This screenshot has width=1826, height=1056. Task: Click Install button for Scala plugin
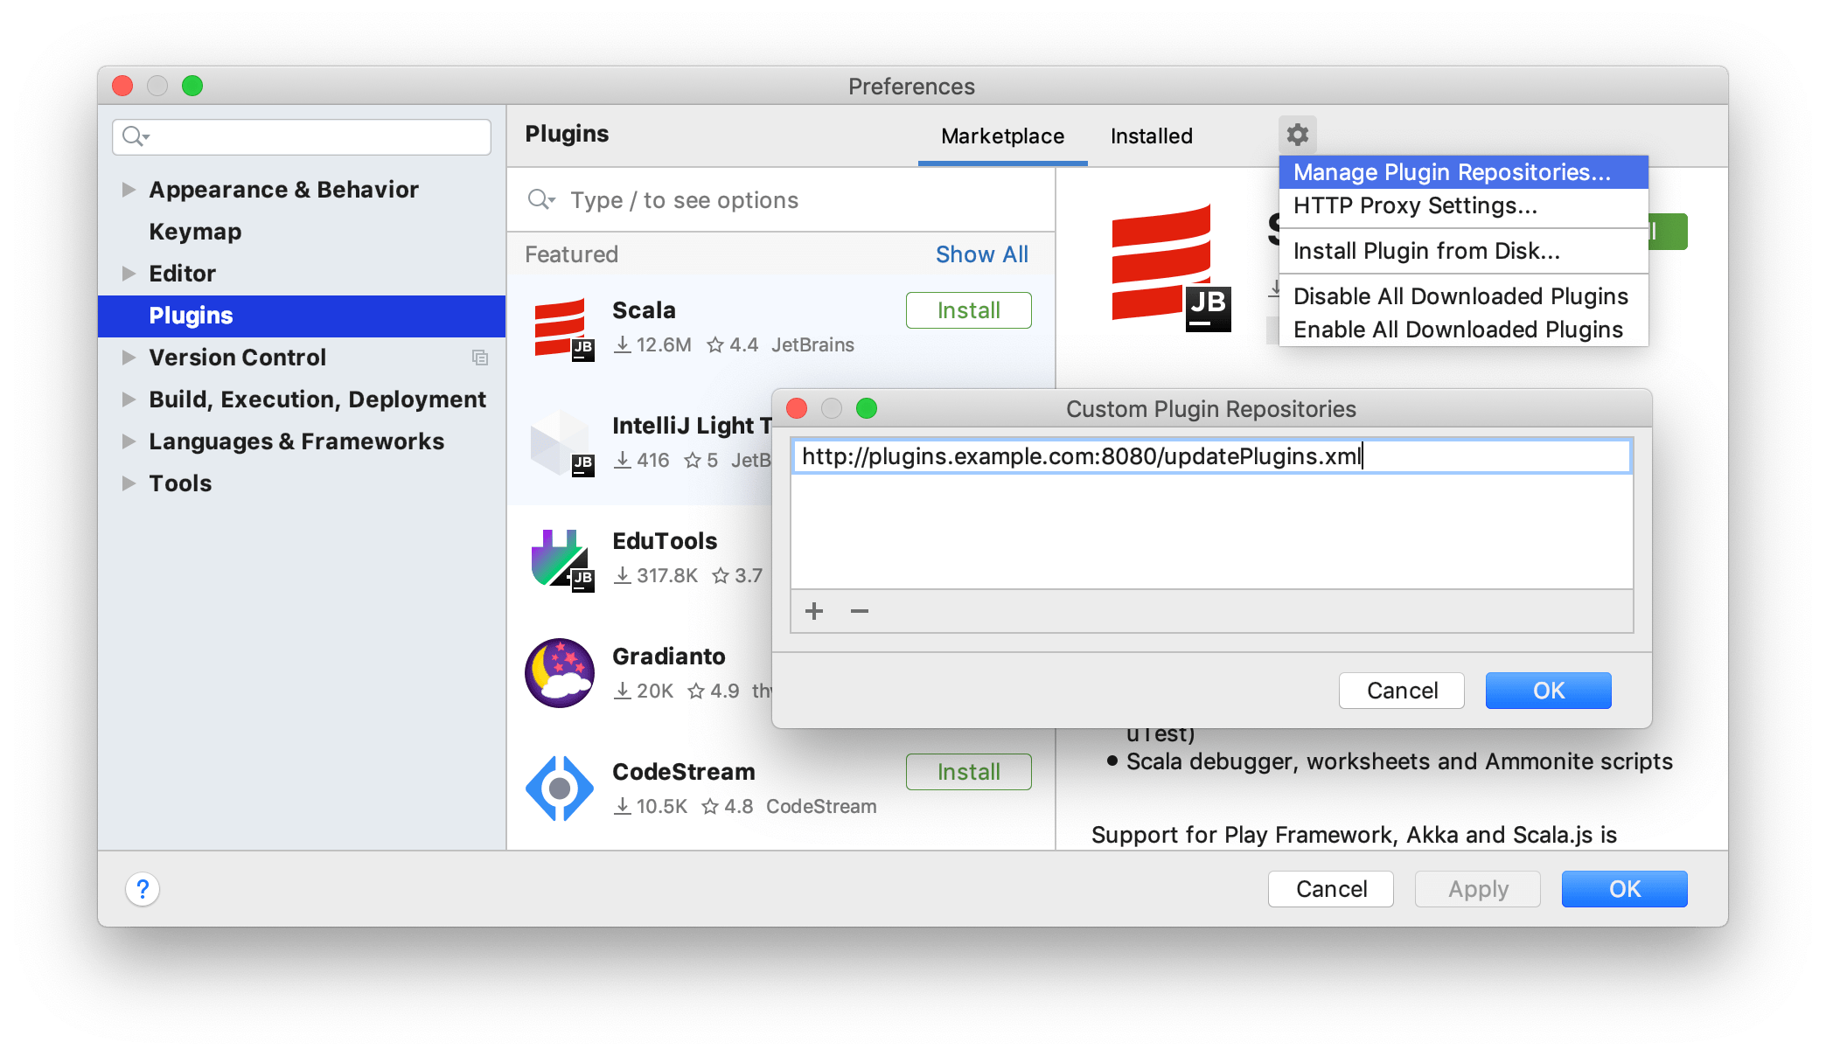(967, 310)
